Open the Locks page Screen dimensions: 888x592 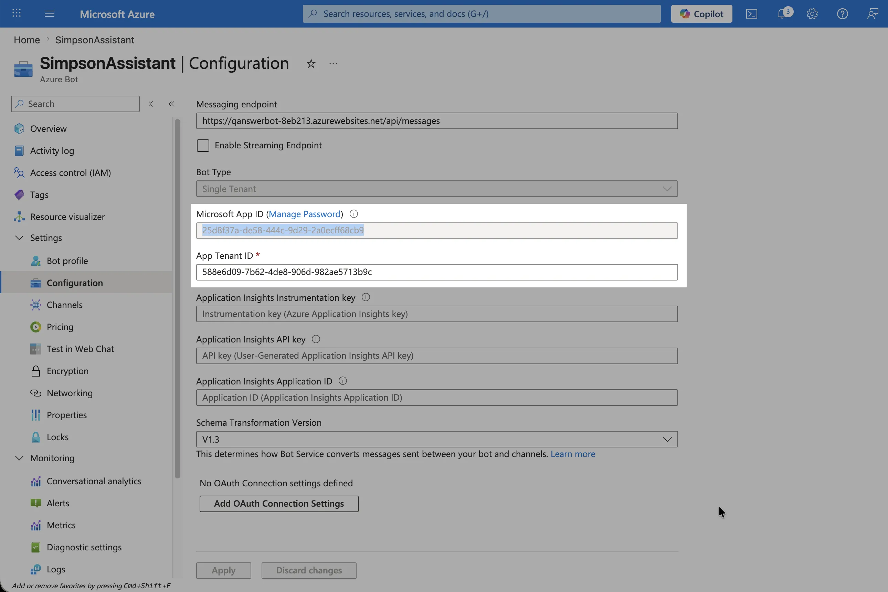(x=57, y=437)
